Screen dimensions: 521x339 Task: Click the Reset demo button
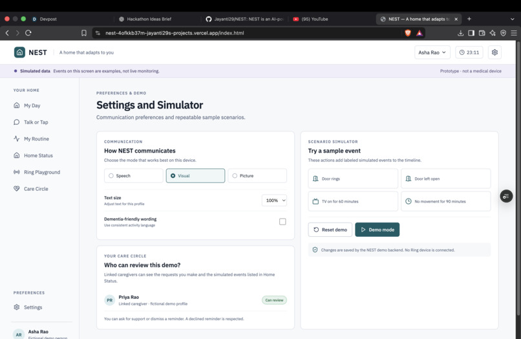point(330,230)
